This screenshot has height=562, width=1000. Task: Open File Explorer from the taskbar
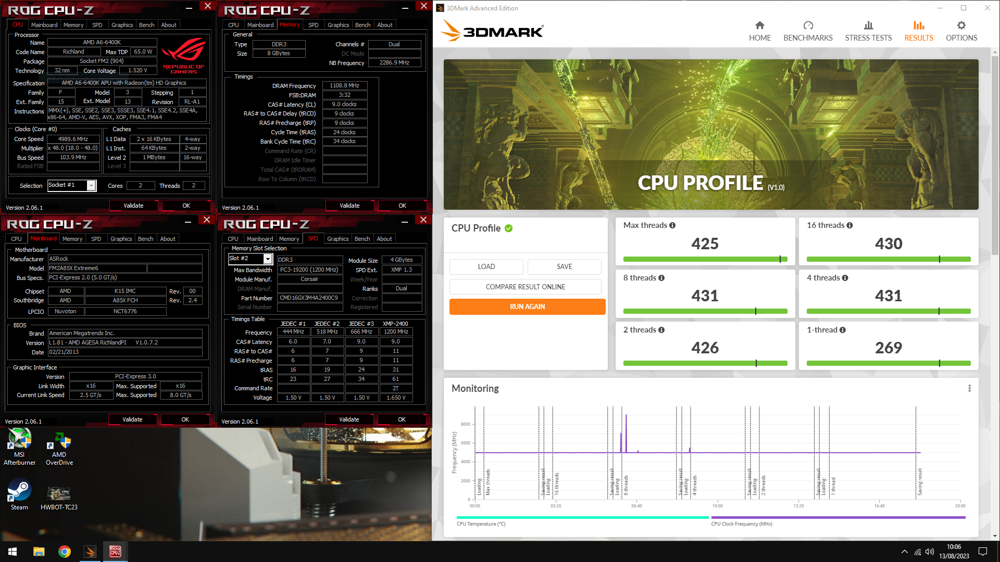pos(39,552)
